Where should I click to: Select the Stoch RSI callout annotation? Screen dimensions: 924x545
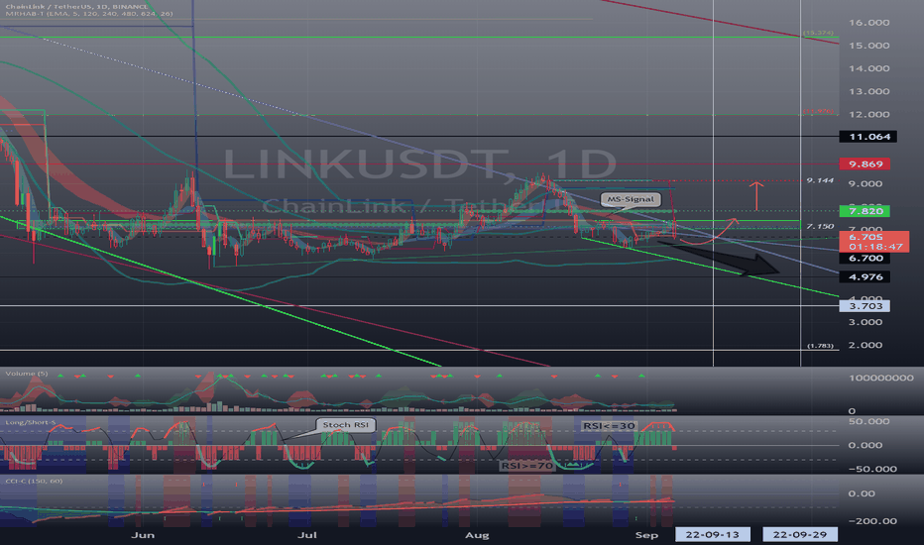pos(346,425)
